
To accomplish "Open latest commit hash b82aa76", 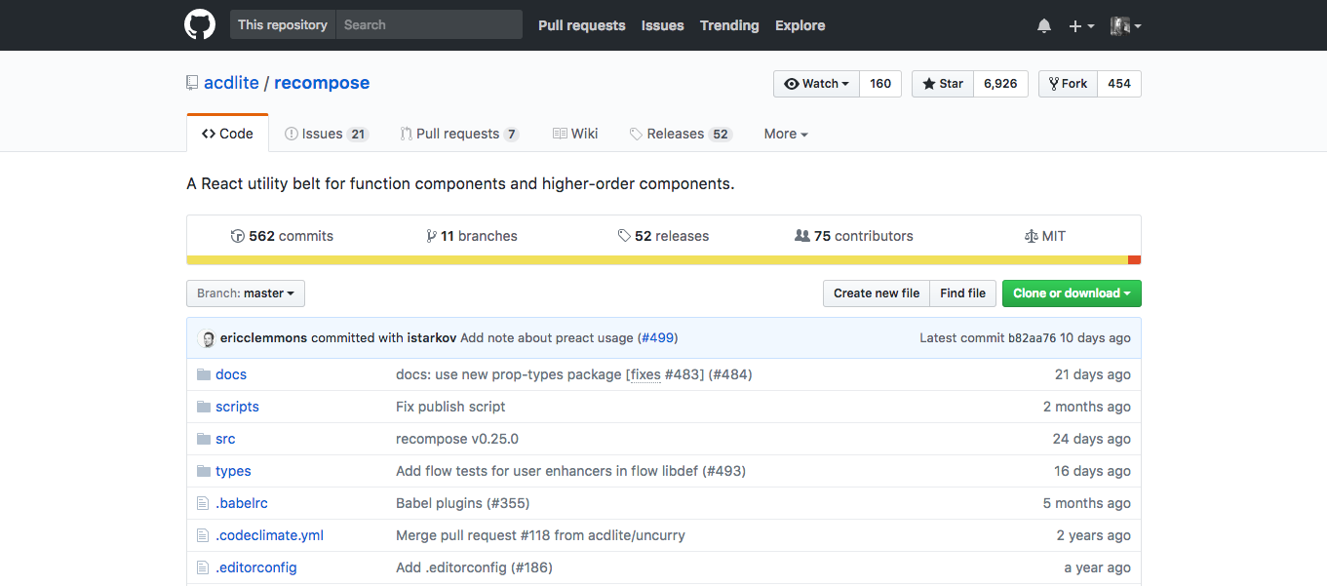I will click(x=1032, y=338).
